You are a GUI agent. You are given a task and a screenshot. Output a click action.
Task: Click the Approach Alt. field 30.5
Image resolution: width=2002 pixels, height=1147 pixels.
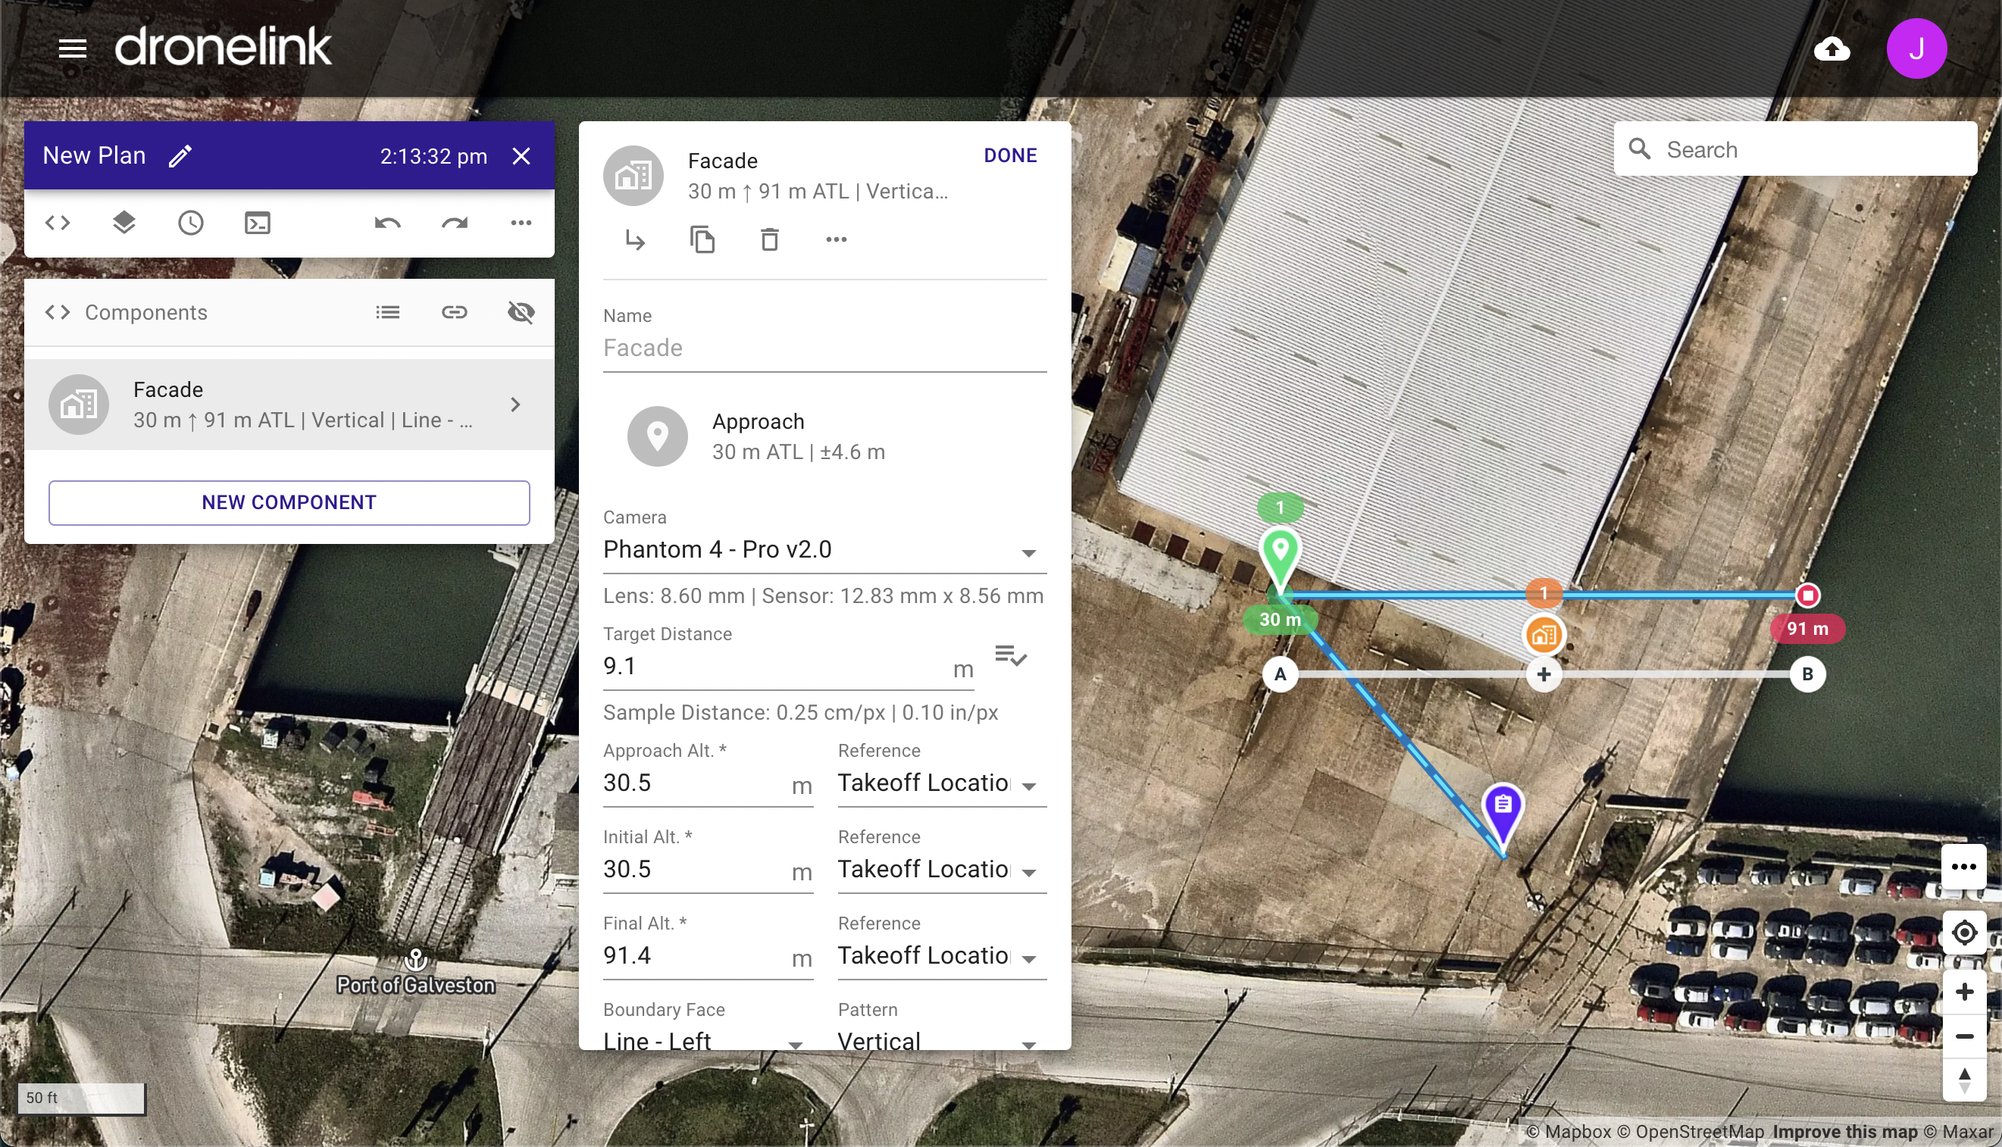pyautogui.click(x=708, y=783)
